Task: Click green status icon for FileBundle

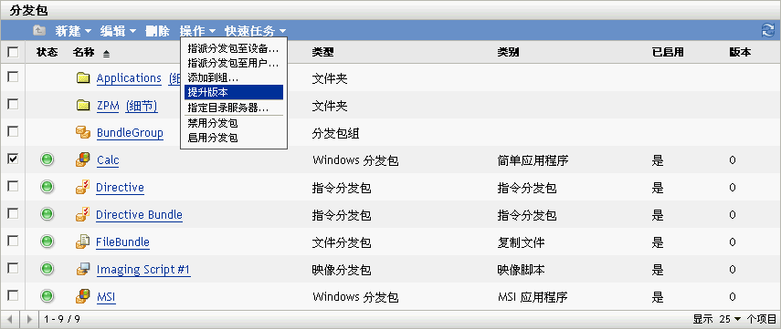Action: pyautogui.click(x=47, y=242)
